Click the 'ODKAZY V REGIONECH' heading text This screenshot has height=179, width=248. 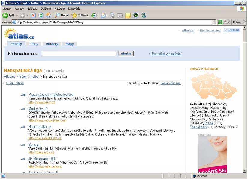pos(204,69)
